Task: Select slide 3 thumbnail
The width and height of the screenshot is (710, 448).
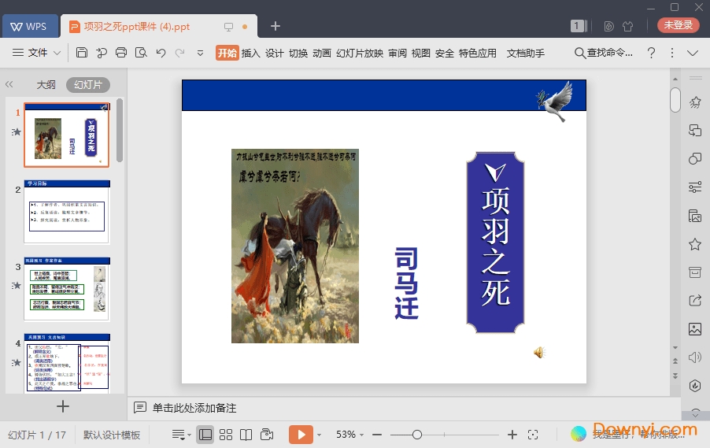Action: point(67,288)
